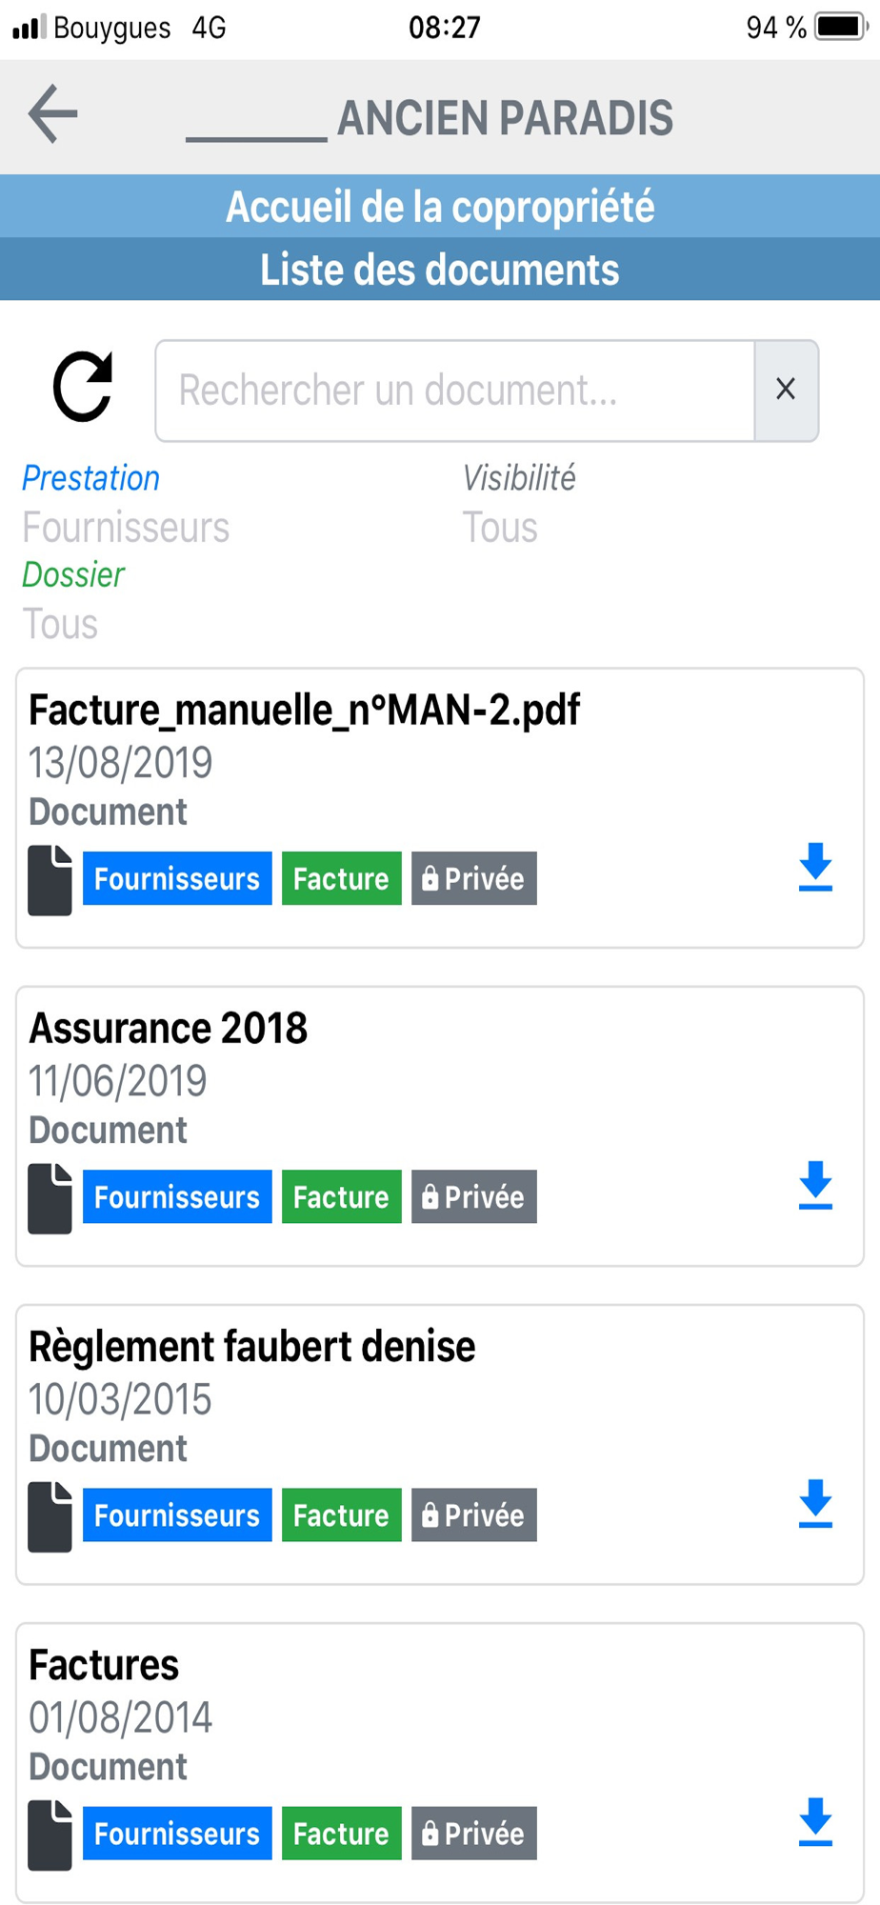
Task: Download Facture_manuelle_n°MAN-2.pdf
Action: pos(815,867)
